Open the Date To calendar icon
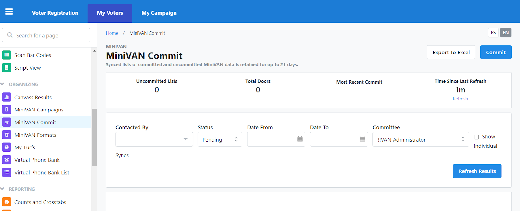Viewport: 520px width, 211px height. point(363,139)
